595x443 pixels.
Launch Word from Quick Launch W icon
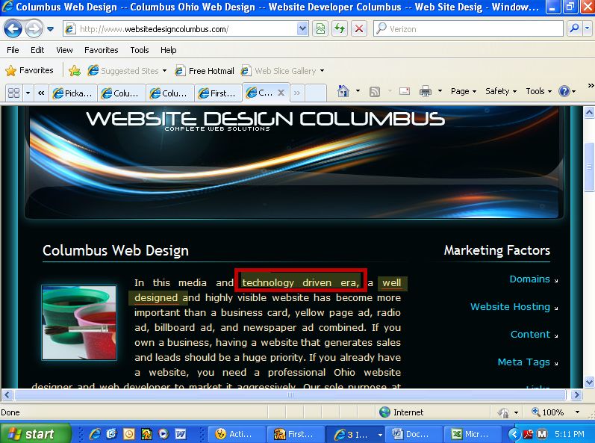180,434
